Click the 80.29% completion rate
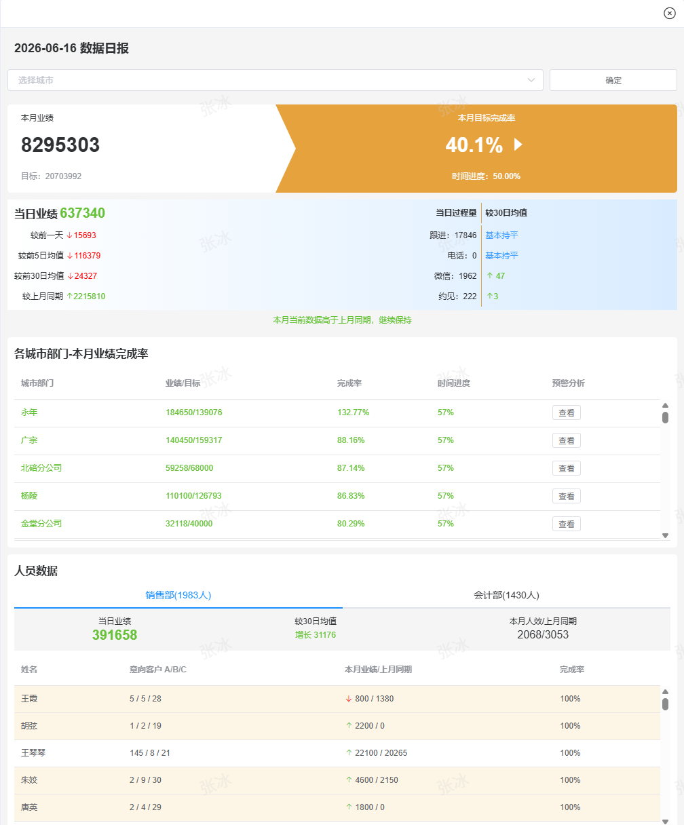The width and height of the screenshot is (684, 825). click(351, 524)
